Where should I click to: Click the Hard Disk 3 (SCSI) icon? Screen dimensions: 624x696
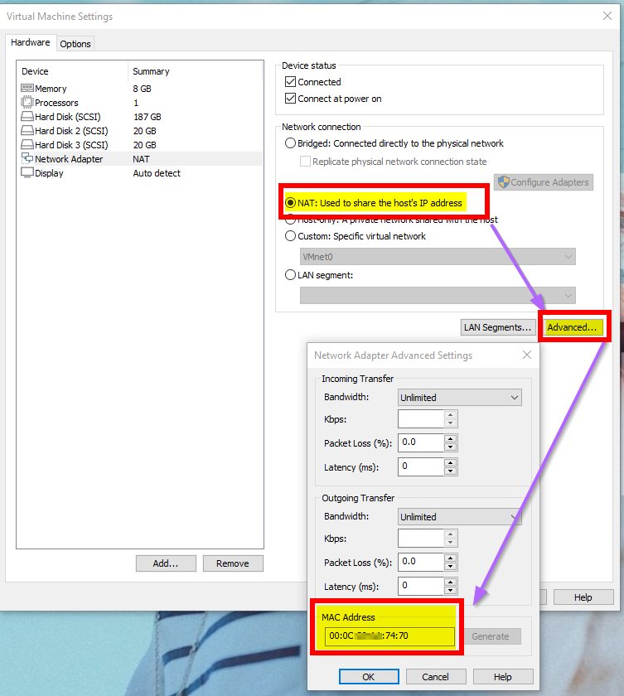click(27, 145)
